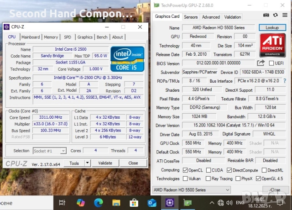Click the volume speaker tray icon
Viewport: 292px width, 210px height.
point(229,203)
